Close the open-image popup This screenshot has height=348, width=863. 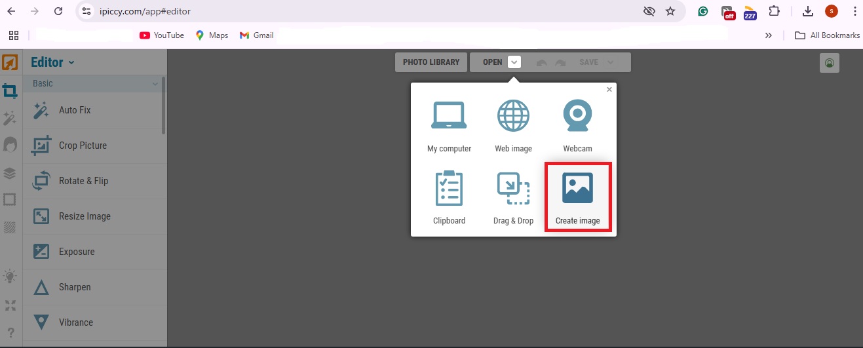point(609,90)
